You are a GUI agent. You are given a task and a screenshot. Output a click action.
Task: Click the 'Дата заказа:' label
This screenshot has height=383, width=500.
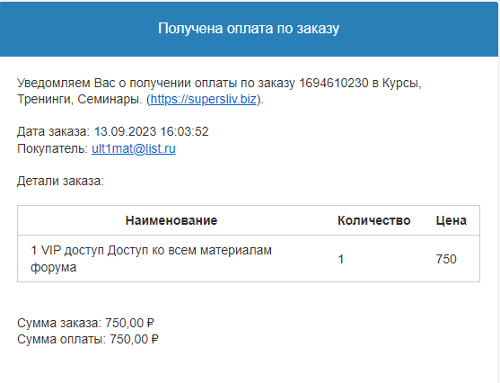coord(54,132)
